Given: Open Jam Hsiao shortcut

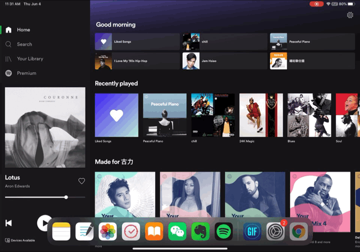Looking at the screenshot, I should click(x=225, y=61).
